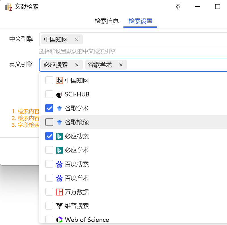Click the 英文引擎 multi-select field
This screenshot has width=227, height=225.
133,65
